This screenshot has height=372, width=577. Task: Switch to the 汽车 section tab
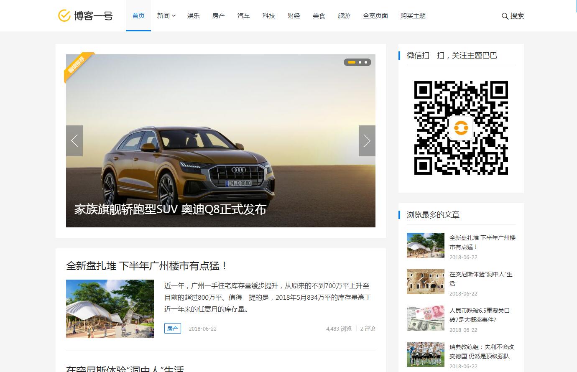pos(243,16)
